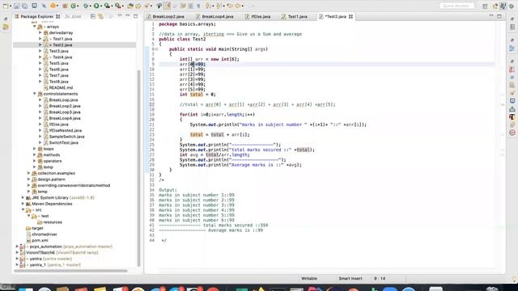Close the Test2.java editor tab
The width and height of the screenshot is (518, 291).
pos(350,16)
